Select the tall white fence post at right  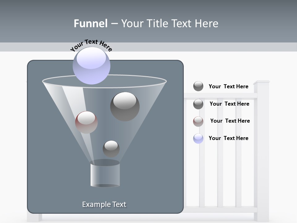(261, 149)
